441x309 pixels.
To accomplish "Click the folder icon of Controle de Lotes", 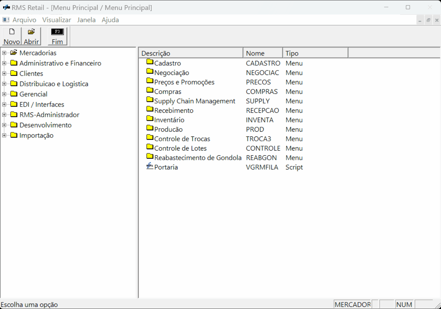I will (x=150, y=147).
